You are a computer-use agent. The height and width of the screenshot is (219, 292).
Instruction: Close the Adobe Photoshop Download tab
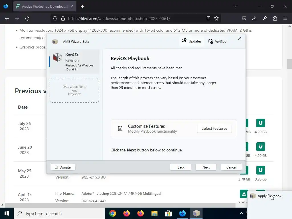tap(72, 7)
